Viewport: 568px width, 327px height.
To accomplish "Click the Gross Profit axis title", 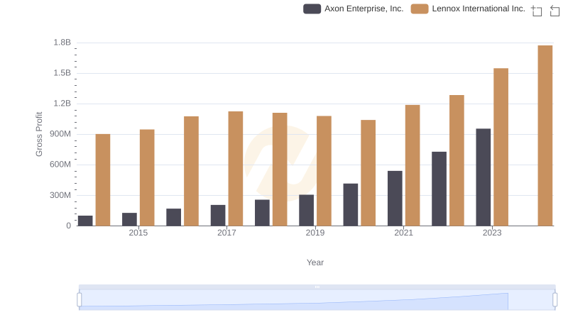I will 39,134.
